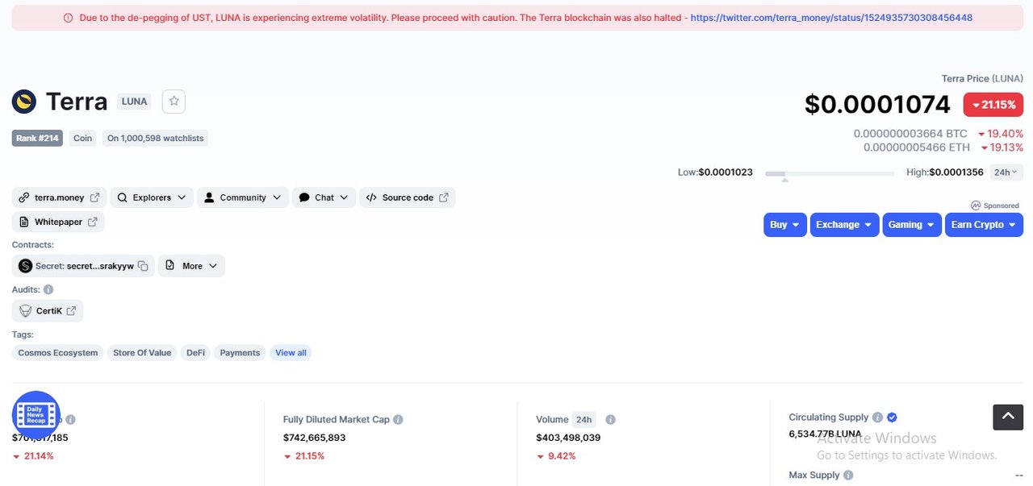
Task: Click the Rank #214 badge
Action: pos(38,139)
